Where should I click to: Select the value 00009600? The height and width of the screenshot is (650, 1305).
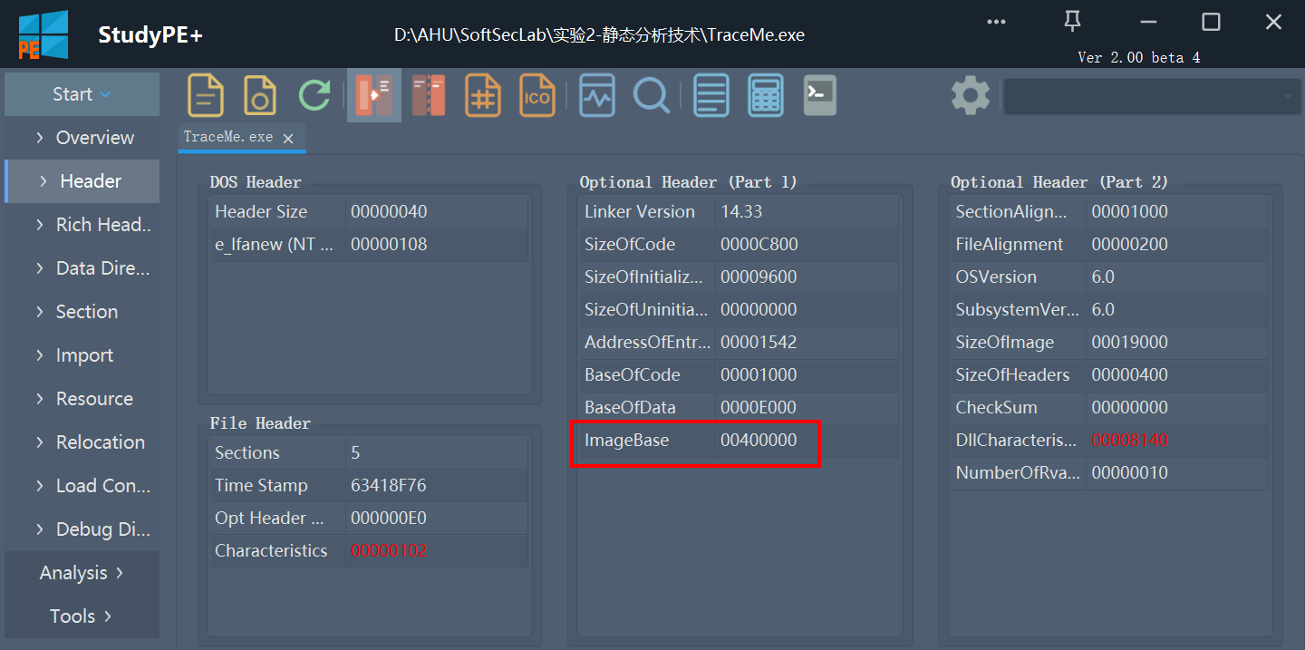[759, 276]
